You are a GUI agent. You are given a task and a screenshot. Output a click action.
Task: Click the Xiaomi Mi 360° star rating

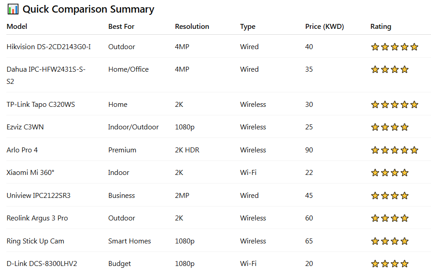[389, 173]
